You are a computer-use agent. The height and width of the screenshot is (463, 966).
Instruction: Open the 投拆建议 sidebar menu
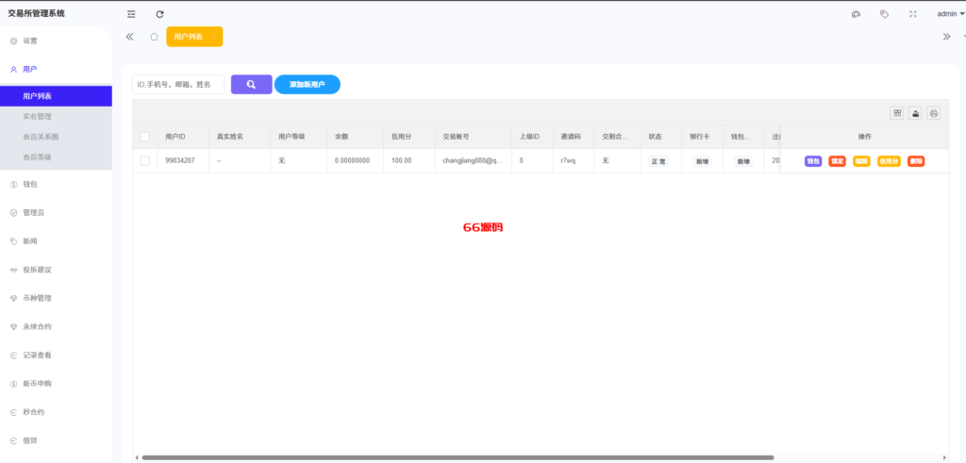click(x=56, y=270)
